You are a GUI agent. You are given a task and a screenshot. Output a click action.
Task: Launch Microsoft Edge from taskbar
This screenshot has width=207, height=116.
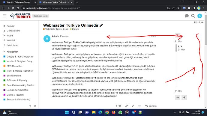(x=100, y=112)
